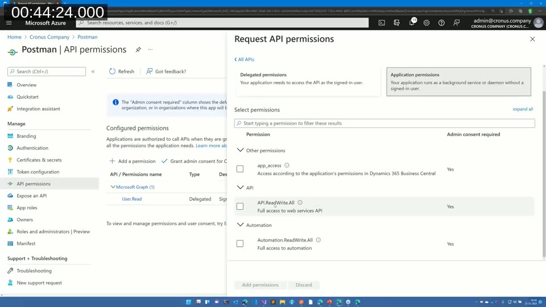Collapse the Other permissions group
This screenshot has height=307, width=546.
[x=240, y=150]
